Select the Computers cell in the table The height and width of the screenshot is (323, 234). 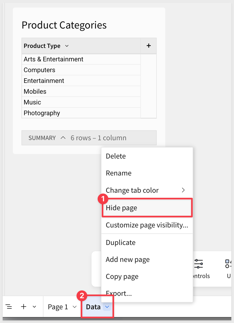point(39,70)
